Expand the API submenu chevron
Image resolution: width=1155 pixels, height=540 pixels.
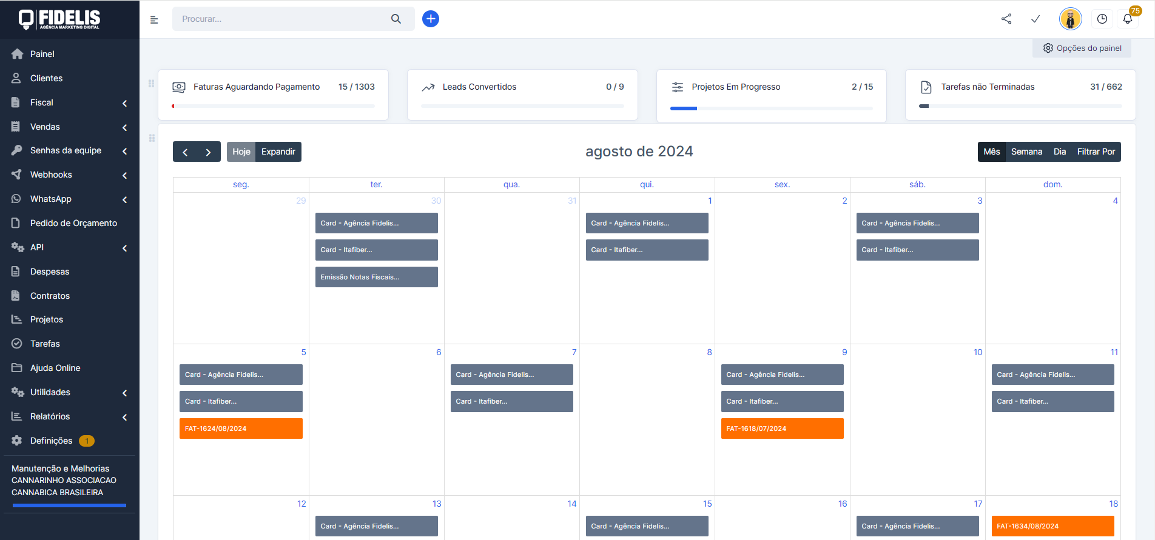pos(124,248)
